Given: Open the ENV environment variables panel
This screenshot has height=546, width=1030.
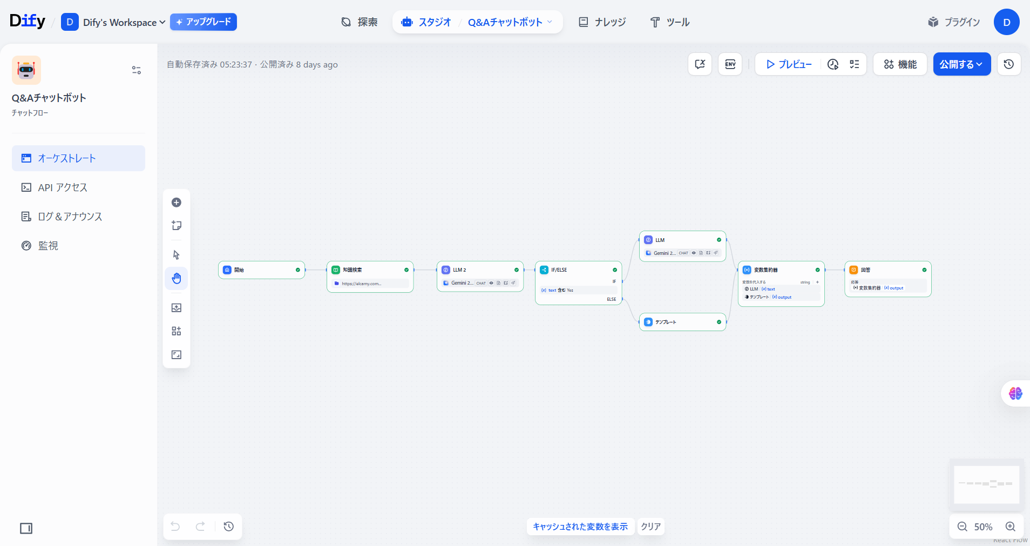Looking at the screenshot, I should [730, 64].
